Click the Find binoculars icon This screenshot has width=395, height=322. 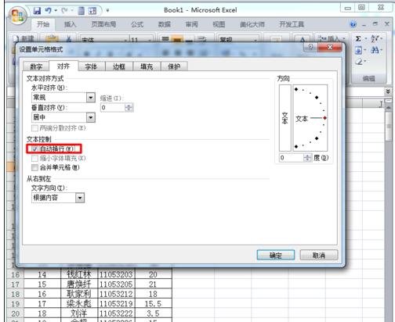point(375,50)
